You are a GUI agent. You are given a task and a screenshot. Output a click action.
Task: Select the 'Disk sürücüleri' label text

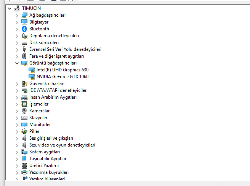(x=44, y=43)
